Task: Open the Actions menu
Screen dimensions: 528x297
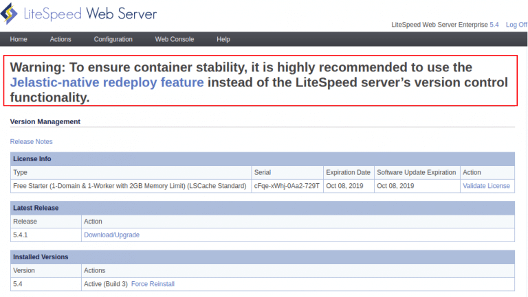Action: 60,39
